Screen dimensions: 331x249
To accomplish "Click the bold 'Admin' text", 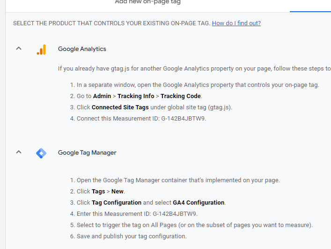I will [102, 96].
